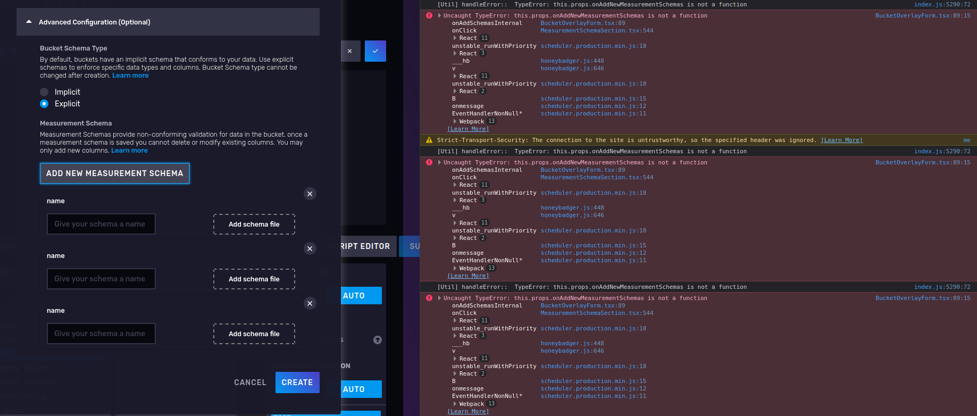Click the question mark help icon
Image resolution: width=977 pixels, height=416 pixels.
pos(378,340)
